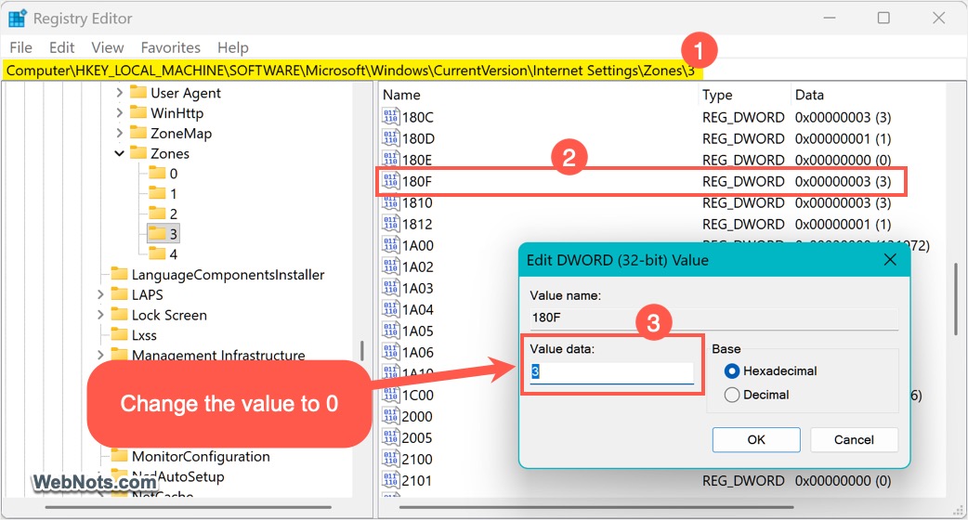This screenshot has height=520, width=968.
Task: Click the ZoneMap folder icon
Action: 138,133
